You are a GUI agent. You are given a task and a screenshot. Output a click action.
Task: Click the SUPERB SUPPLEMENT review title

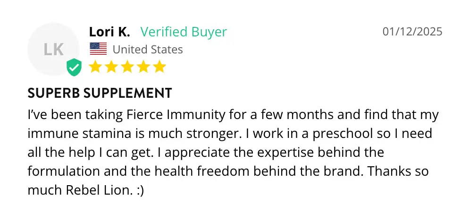click(100, 93)
